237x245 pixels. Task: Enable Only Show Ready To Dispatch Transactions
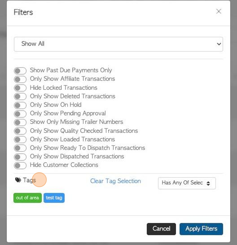point(20,148)
